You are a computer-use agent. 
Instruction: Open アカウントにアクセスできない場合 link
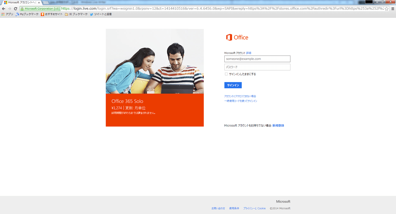(240, 96)
